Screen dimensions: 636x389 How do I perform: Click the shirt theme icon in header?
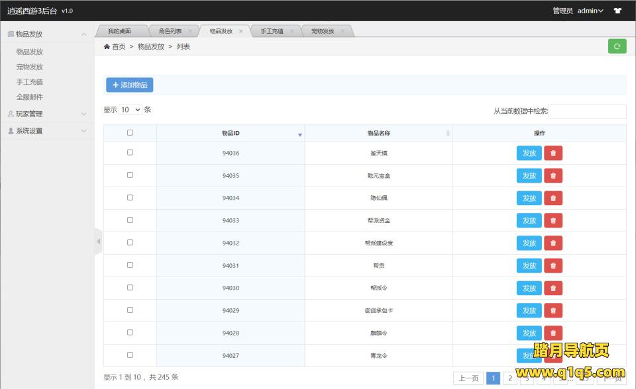click(617, 11)
